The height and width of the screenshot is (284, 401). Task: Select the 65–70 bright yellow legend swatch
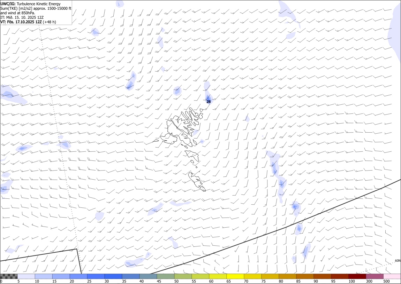[x=235, y=276]
